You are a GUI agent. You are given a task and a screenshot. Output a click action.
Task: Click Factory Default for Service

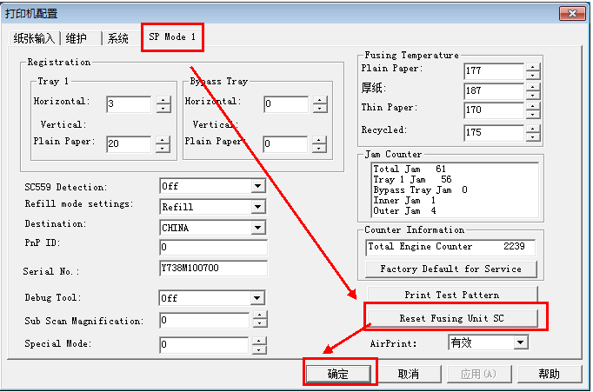[x=451, y=269]
